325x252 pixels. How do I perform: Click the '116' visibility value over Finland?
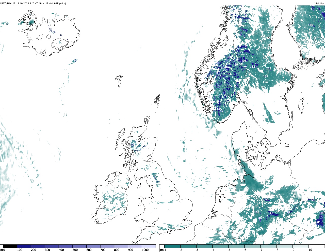[x=311, y=25]
